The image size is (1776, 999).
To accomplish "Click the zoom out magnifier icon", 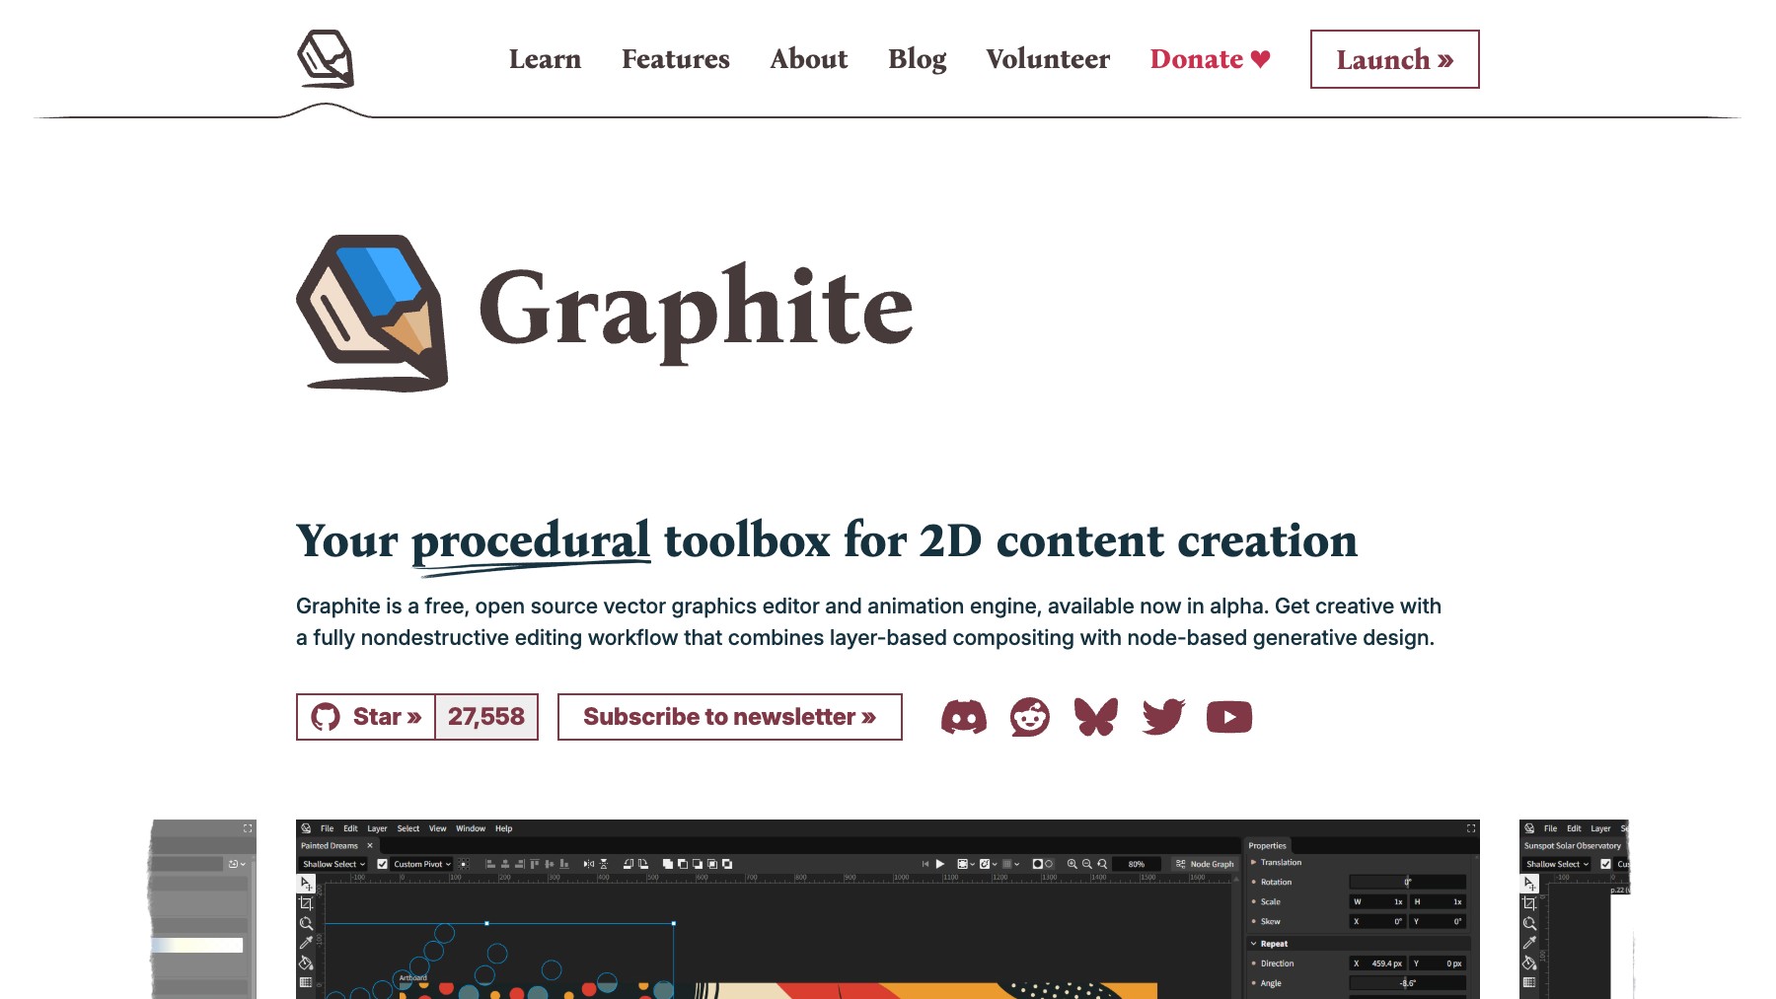I will [1086, 864].
